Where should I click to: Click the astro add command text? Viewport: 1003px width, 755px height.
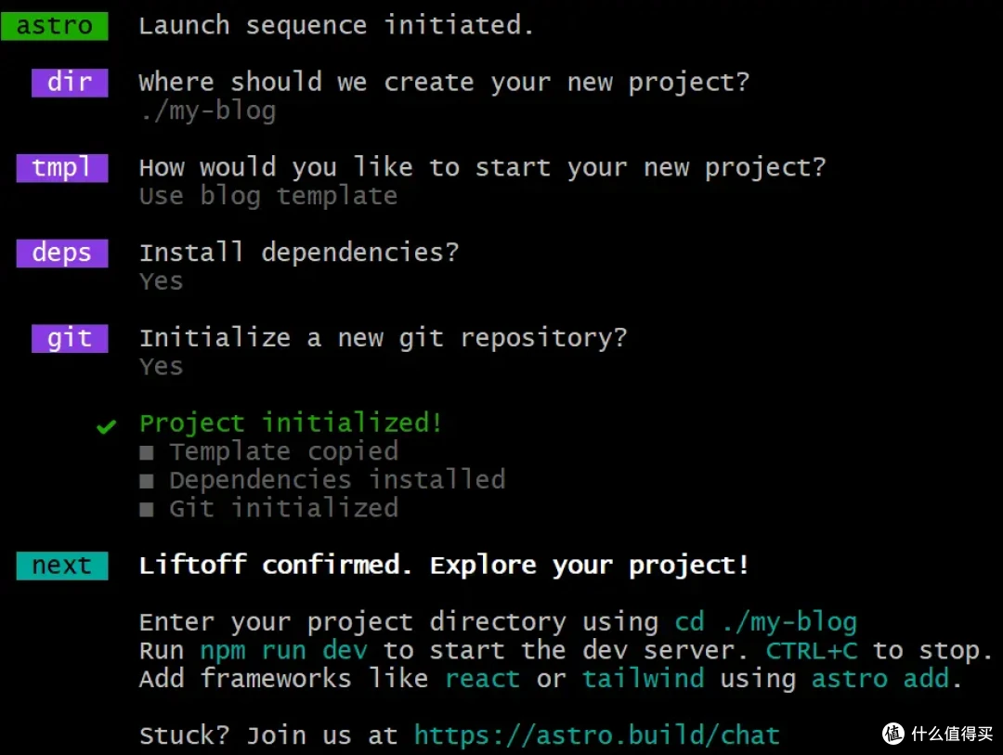tap(880, 679)
